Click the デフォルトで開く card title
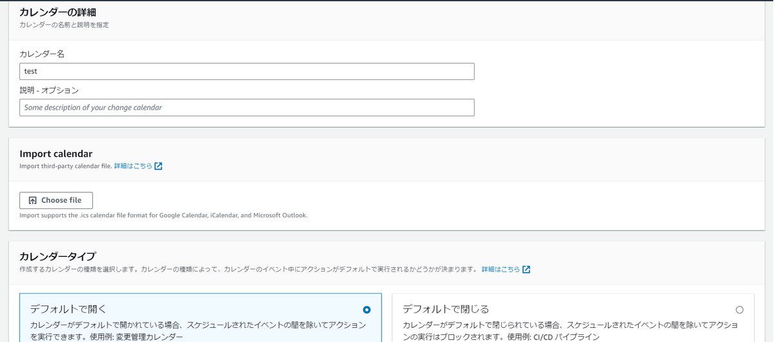This screenshot has height=342, width=775. click(x=68, y=309)
